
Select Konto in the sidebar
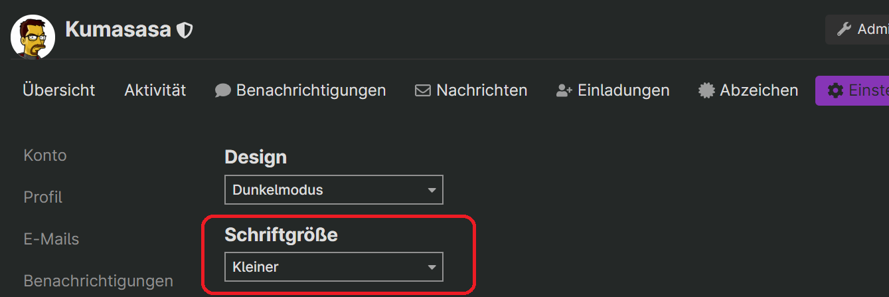coord(45,155)
